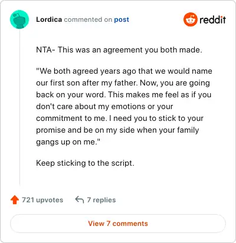Click 'Keep sticking to the script.' line
This screenshot has width=236, height=243.
coord(85,163)
